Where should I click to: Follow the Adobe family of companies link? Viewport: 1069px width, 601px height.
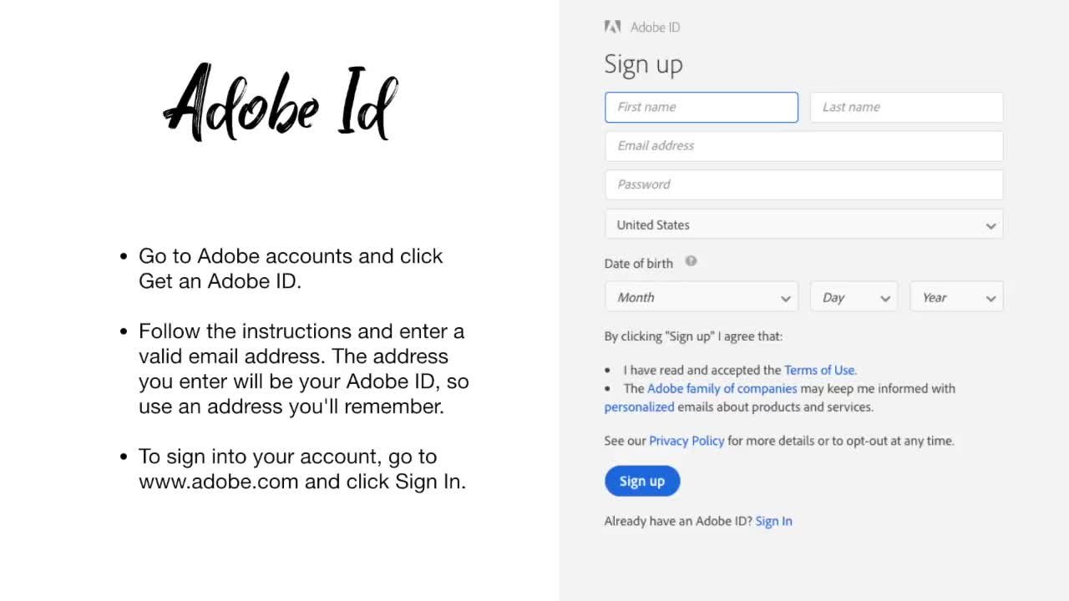pyautogui.click(x=722, y=388)
